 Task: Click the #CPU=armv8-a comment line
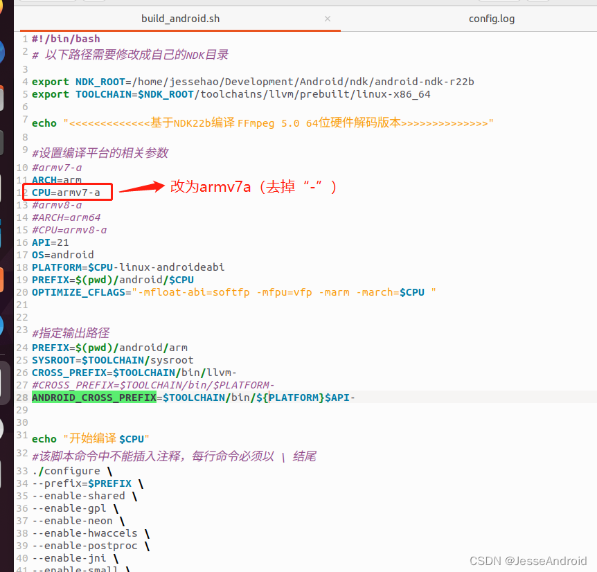(x=69, y=230)
